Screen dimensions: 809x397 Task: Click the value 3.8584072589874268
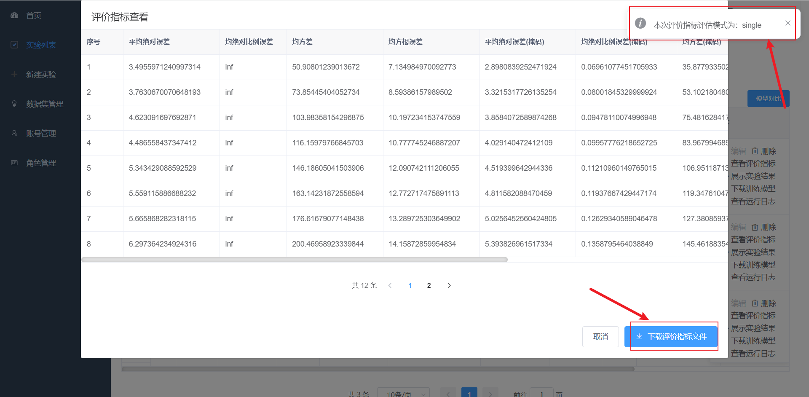pyautogui.click(x=520, y=118)
